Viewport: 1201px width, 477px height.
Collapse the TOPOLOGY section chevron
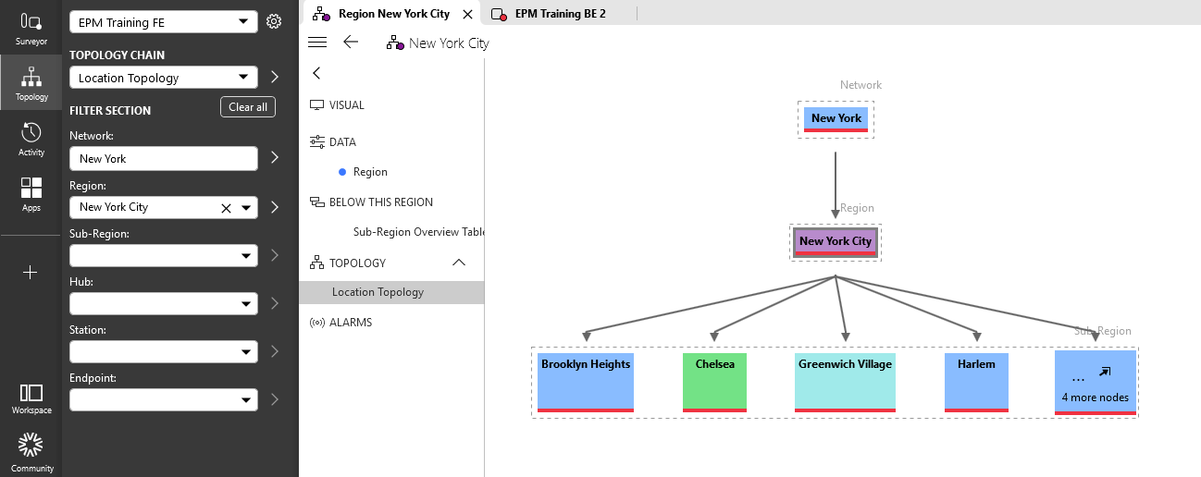tap(459, 263)
